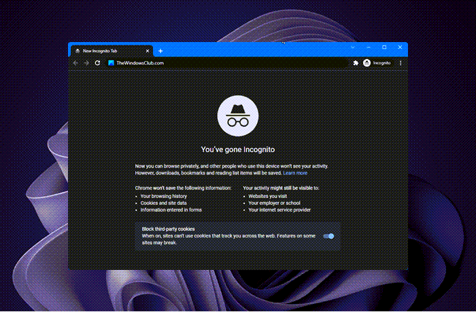Image resolution: width=476 pixels, height=312 pixels.
Task: Click "Your internet service provider" list item
Action: tap(279, 210)
